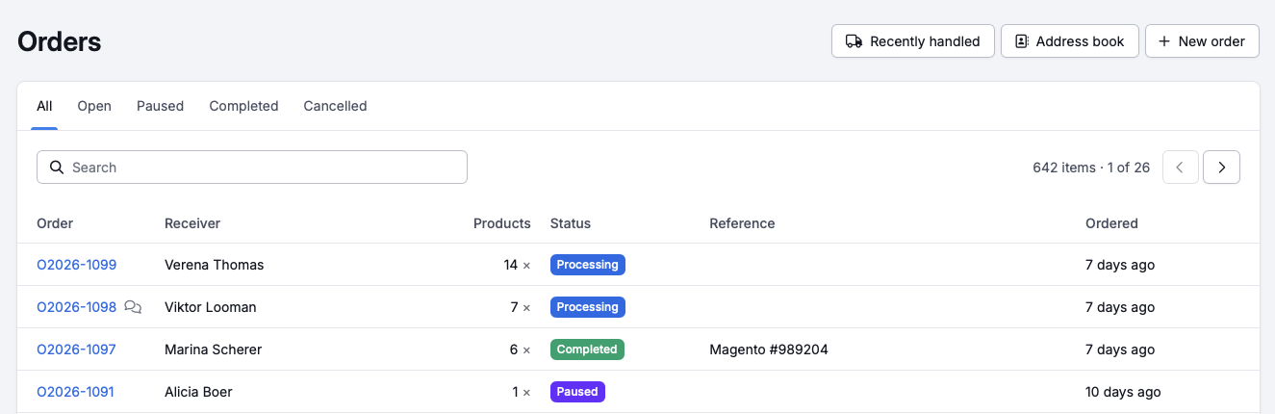This screenshot has width=1275, height=414.
Task: Click the purple Paused status badge
Action: tap(577, 392)
